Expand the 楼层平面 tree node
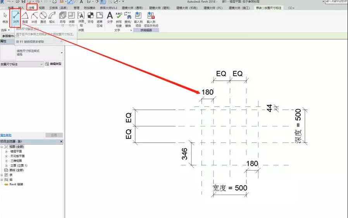 pos(6,151)
